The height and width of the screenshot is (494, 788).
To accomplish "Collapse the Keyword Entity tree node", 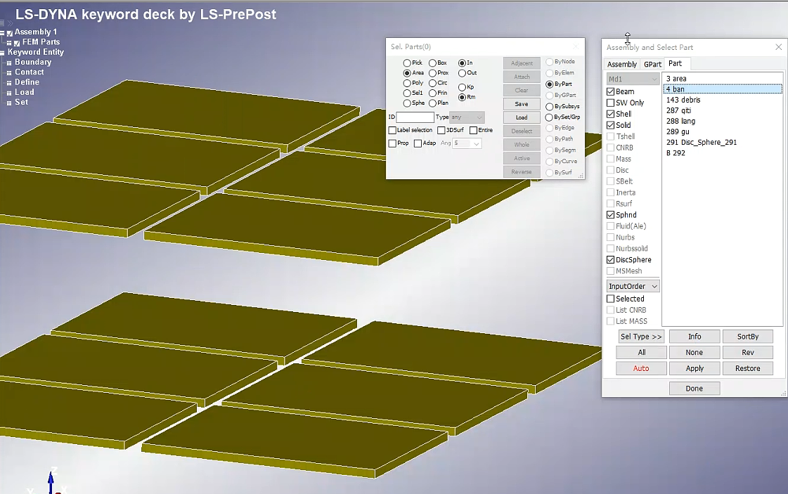I will [x=3, y=53].
